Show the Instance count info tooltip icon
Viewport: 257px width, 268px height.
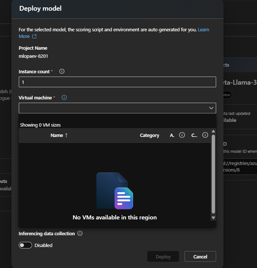point(62,71)
